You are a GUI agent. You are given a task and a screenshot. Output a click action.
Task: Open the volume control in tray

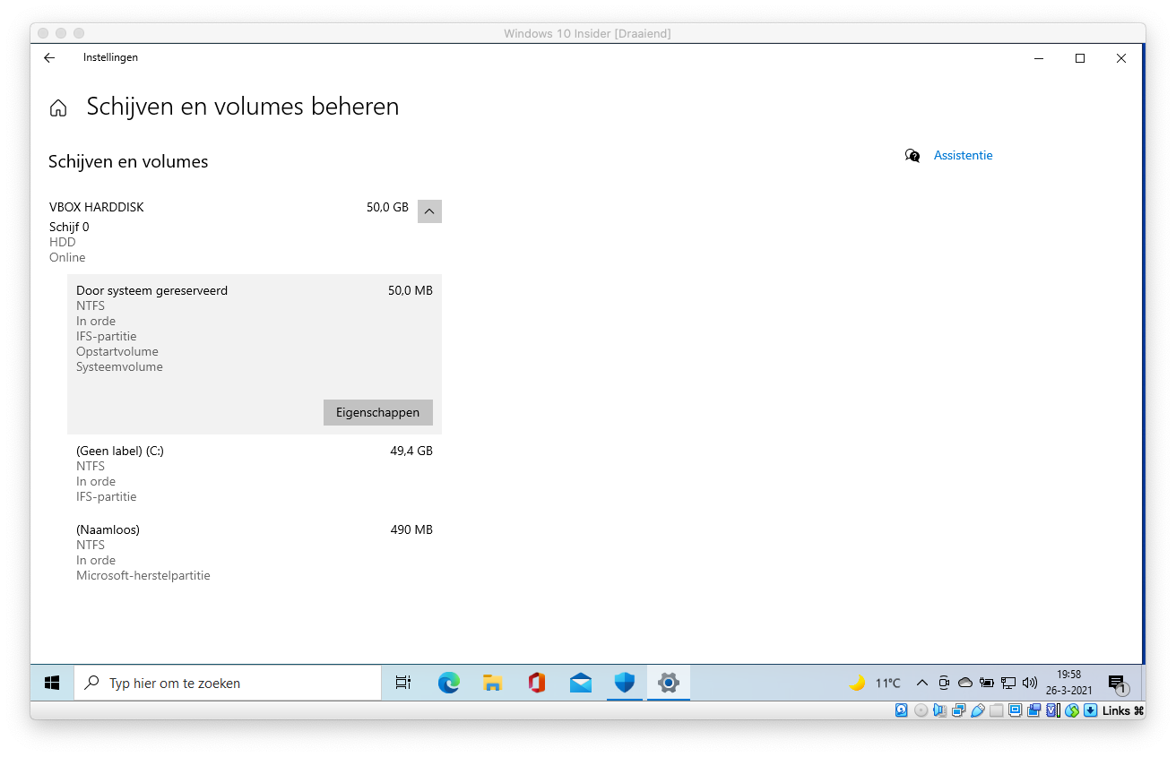pyautogui.click(x=1029, y=683)
